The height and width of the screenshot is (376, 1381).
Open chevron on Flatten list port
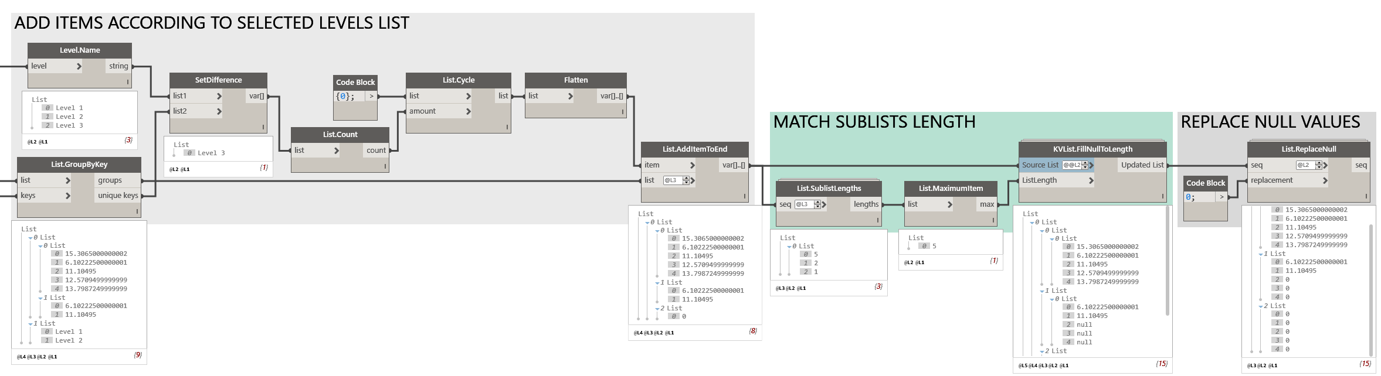point(570,96)
